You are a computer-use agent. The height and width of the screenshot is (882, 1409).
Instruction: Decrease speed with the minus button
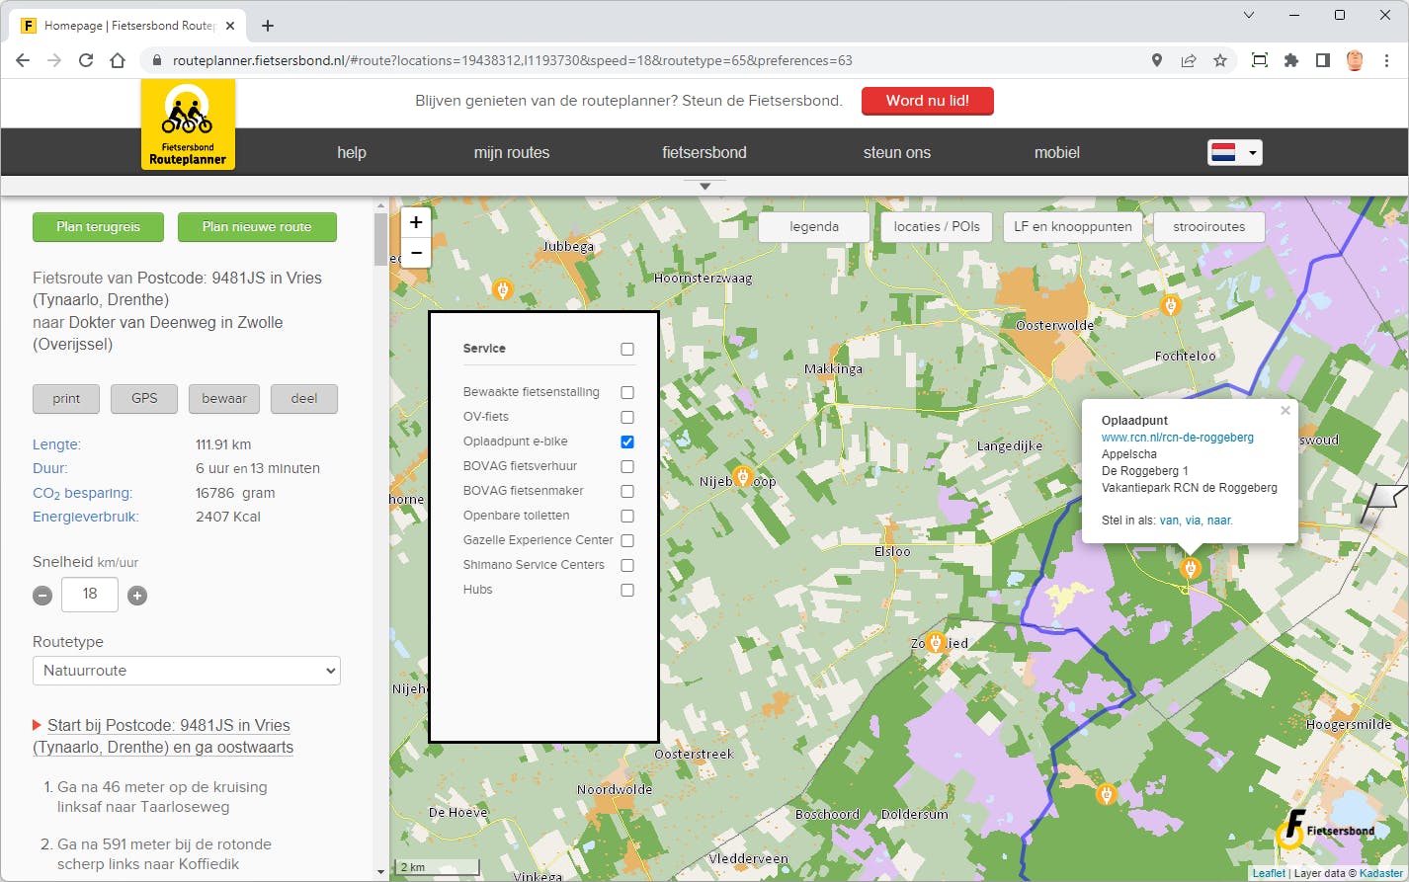(x=42, y=595)
